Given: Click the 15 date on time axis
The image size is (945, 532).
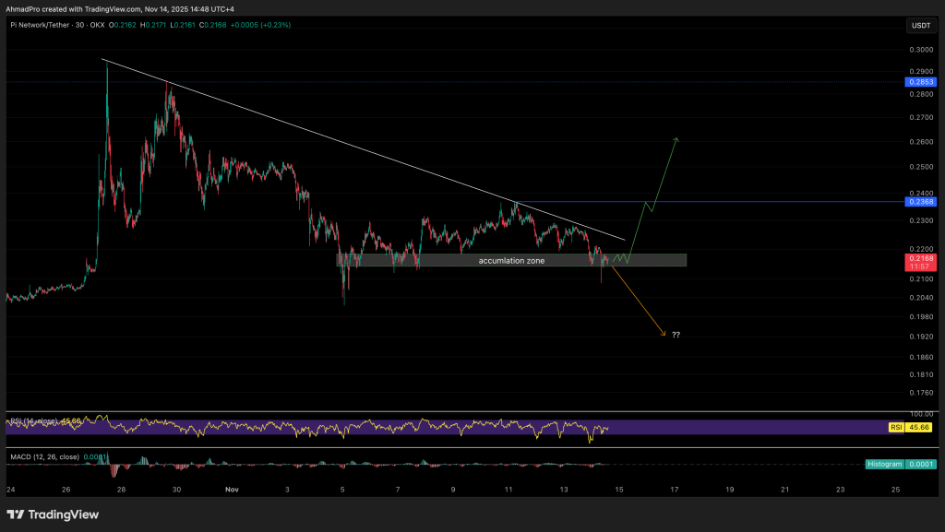Looking at the screenshot, I should pyautogui.click(x=619, y=490).
